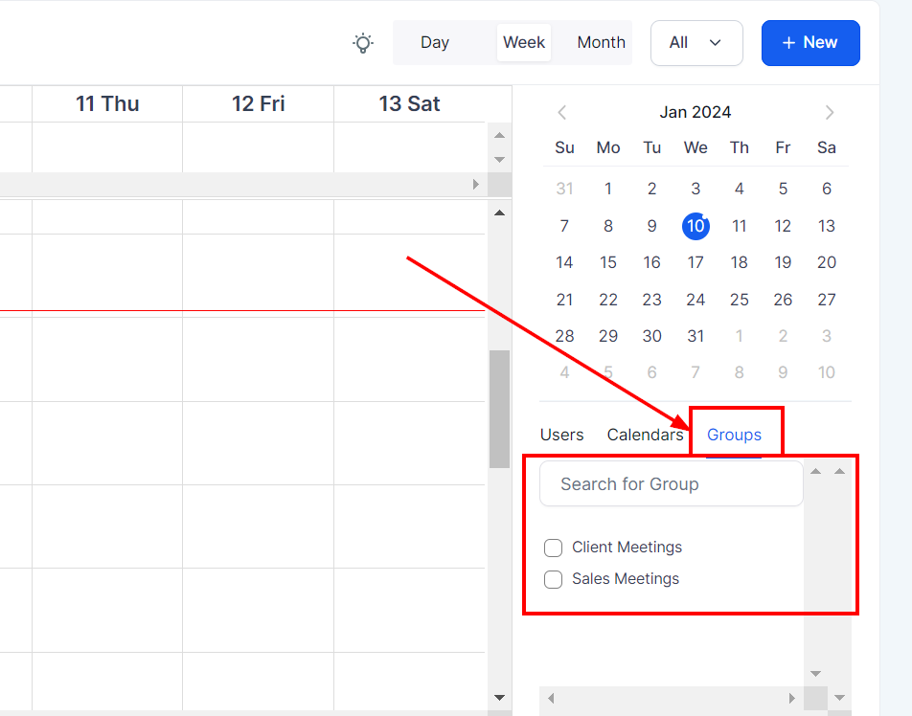This screenshot has width=912, height=716.
Task: Go to previous month in mini calendar
Action: pos(561,112)
